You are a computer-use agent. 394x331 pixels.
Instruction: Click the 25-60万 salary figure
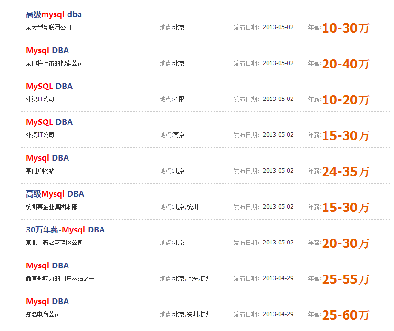point(346,315)
